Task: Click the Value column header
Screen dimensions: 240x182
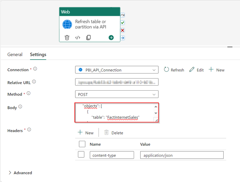Action: [x=145, y=144]
